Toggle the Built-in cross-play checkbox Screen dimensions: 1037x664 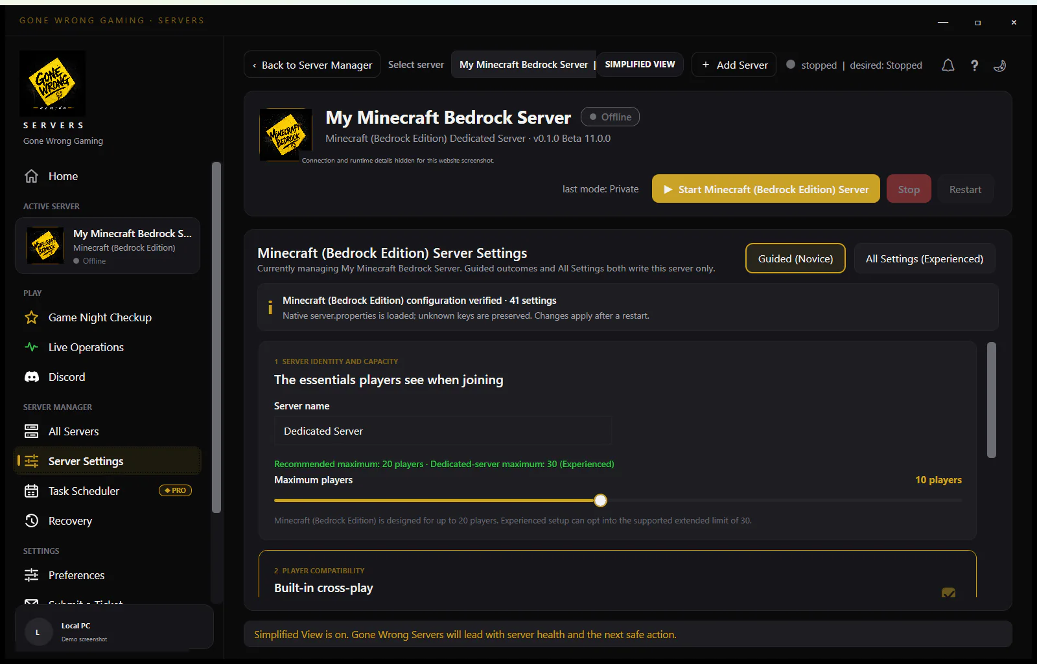point(948,593)
